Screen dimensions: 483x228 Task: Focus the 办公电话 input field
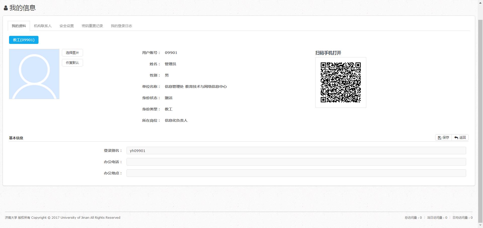[x=296, y=162]
